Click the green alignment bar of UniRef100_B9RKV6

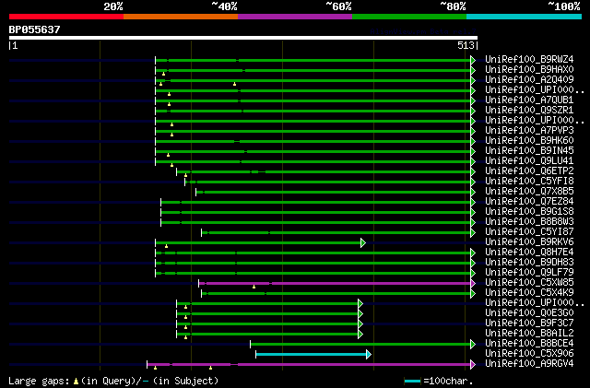point(258,242)
